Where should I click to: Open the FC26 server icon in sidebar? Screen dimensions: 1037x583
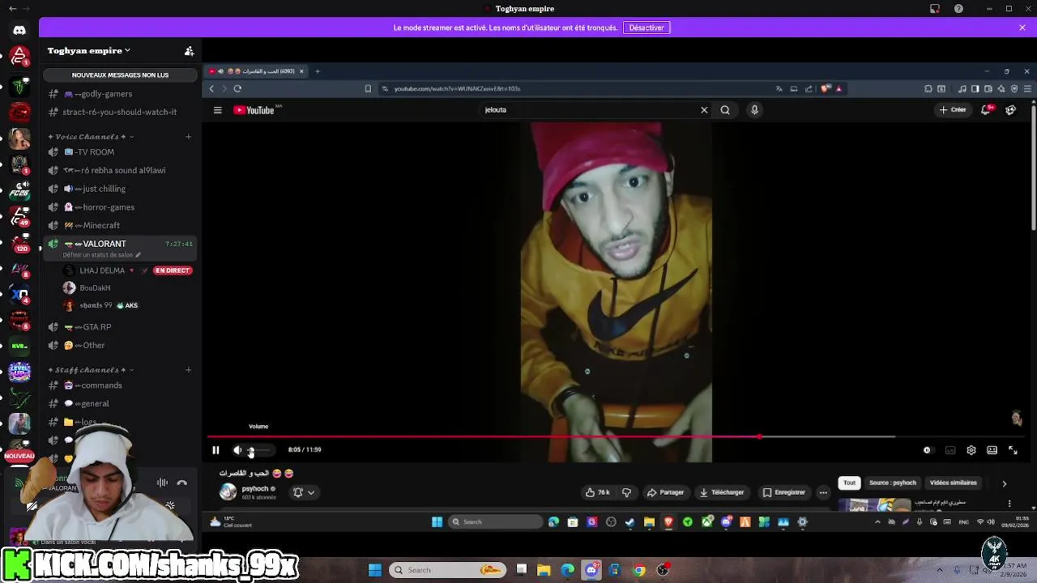tap(19, 190)
